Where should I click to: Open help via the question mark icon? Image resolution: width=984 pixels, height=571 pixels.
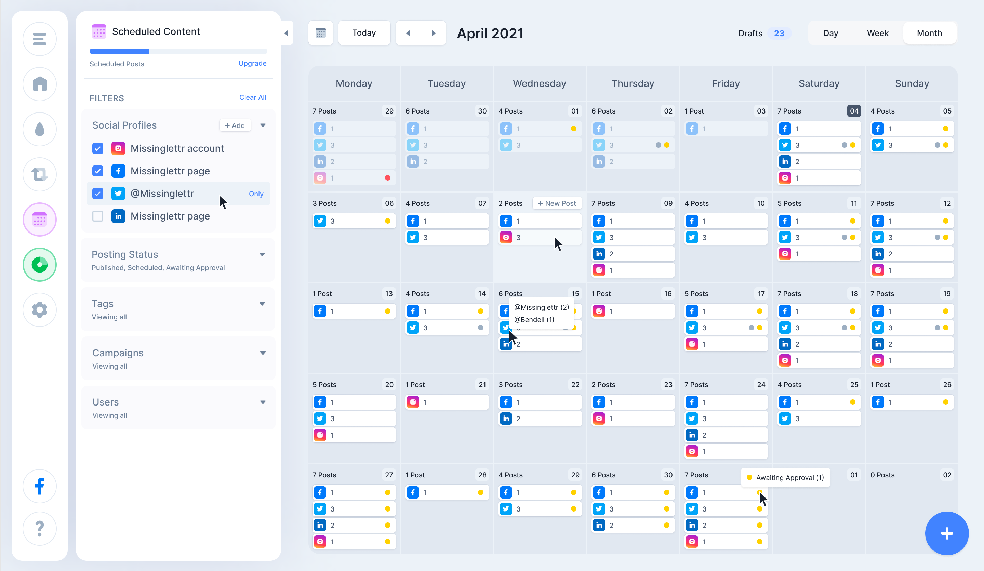(39, 528)
